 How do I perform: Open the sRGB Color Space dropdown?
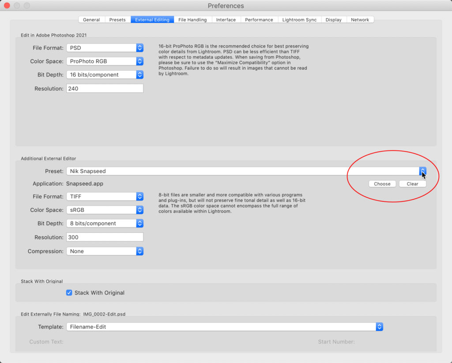(x=105, y=210)
